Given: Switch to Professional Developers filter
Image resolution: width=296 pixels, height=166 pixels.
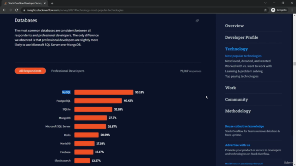Looking at the screenshot, I should pyautogui.click(x=68, y=71).
